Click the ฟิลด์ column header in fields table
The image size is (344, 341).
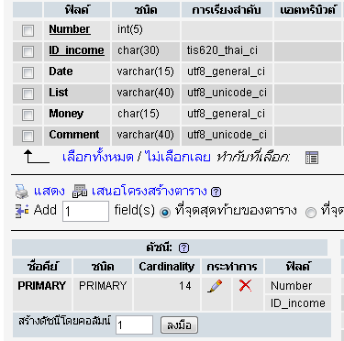pyautogui.click(x=77, y=10)
